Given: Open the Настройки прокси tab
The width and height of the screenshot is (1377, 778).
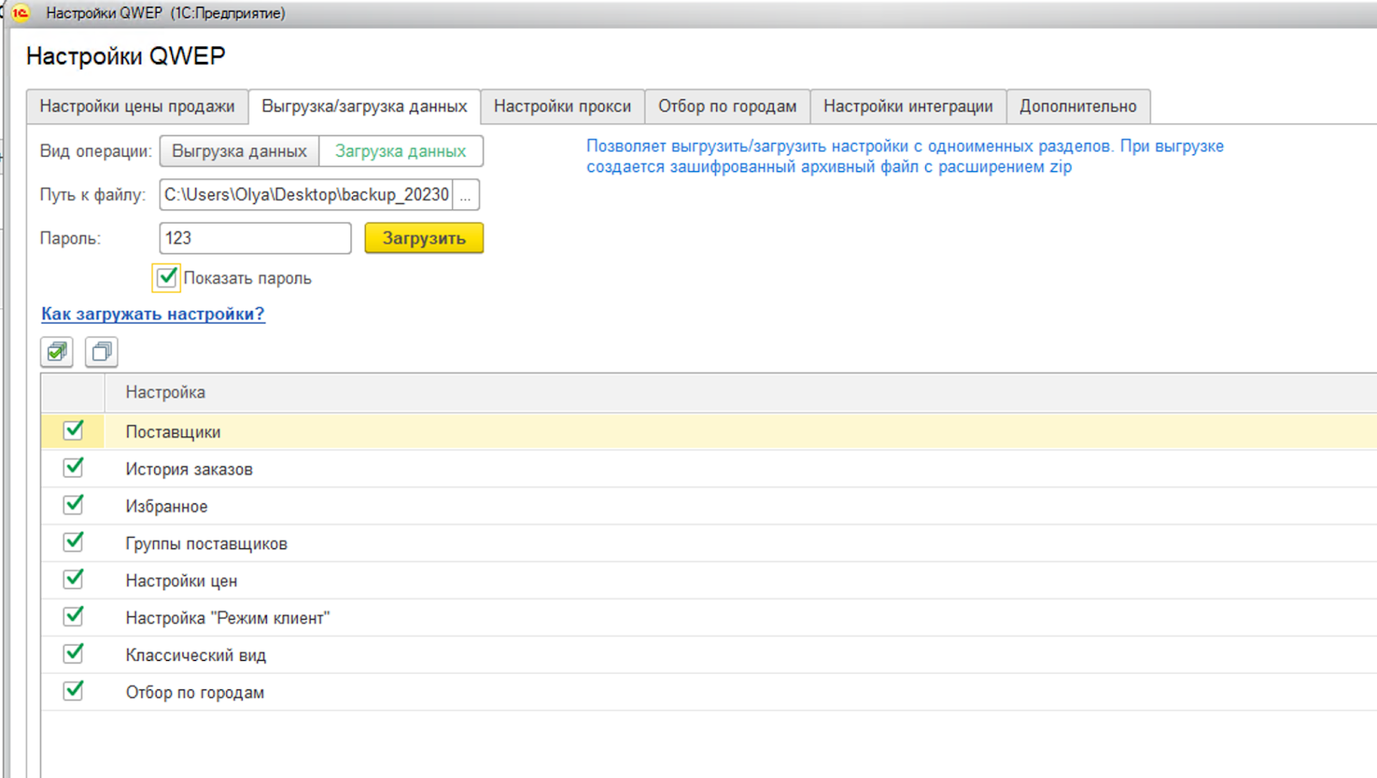Looking at the screenshot, I should coord(562,107).
